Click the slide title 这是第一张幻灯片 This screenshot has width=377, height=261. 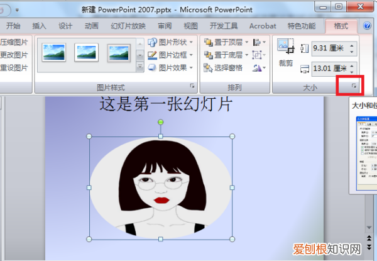click(x=166, y=104)
